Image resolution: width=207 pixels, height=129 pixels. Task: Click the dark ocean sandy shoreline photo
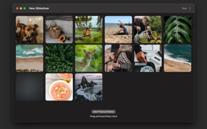point(178,58)
